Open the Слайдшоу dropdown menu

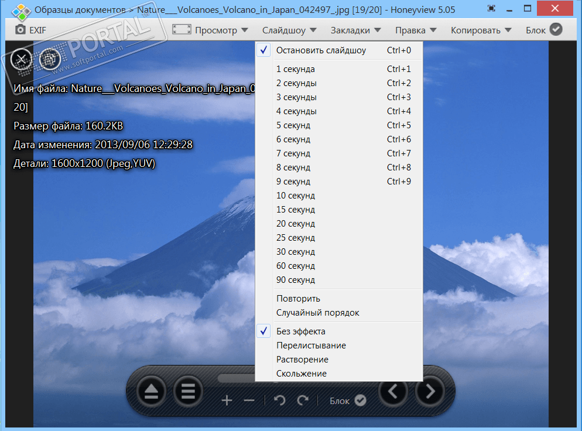(289, 30)
